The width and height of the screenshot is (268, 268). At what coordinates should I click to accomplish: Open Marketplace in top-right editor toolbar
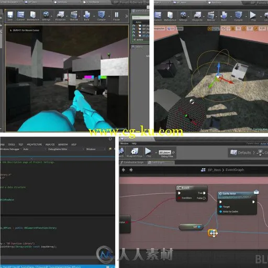(x=170, y=16)
